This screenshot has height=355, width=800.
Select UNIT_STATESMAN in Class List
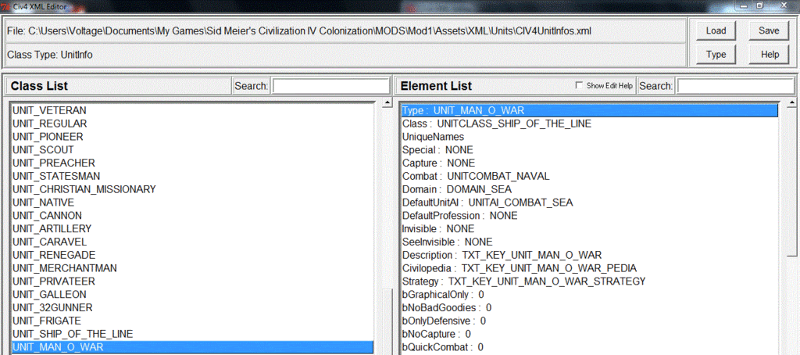tap(192, 176)
